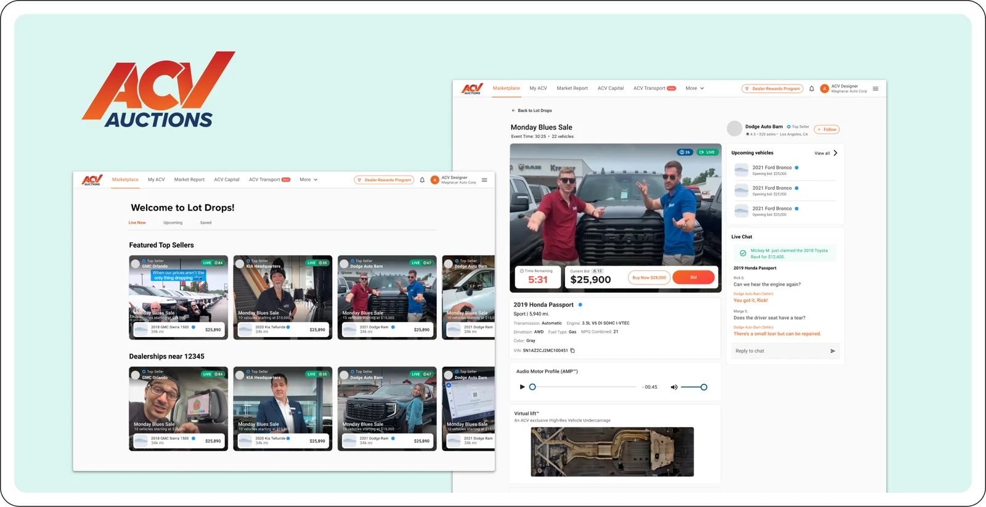The width and height of the screenshot is (986, 507).
Task: Click ACV Auctions logo in Lot Drops window header
Action: 92,180
